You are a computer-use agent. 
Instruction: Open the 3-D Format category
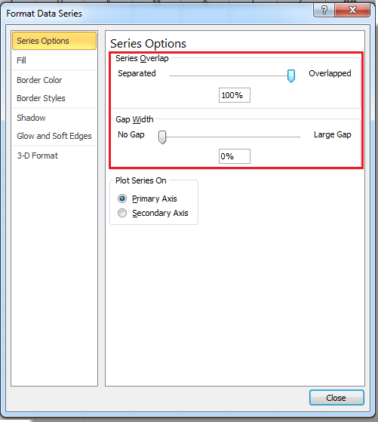pyautogui.click(x=54, y=156)
